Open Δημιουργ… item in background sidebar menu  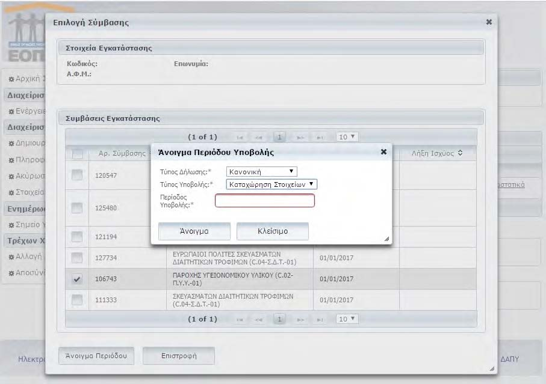tap(27, 143)
